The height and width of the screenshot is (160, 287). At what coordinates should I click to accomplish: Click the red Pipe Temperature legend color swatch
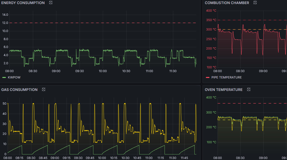click(207, 77)
